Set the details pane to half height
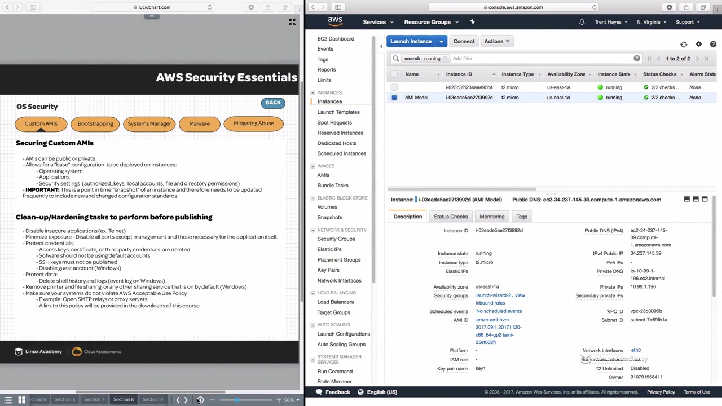Image resolution: width=722 pixels, height=406 pixels. [x=695, y=199]
